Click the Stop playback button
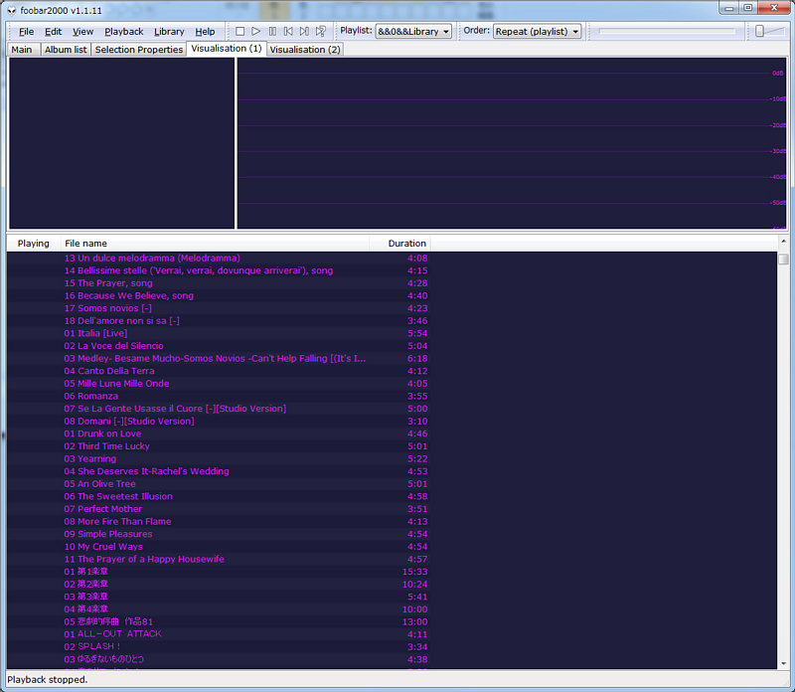The height and width of the screenshot is (692, 795). pos(240,32)
